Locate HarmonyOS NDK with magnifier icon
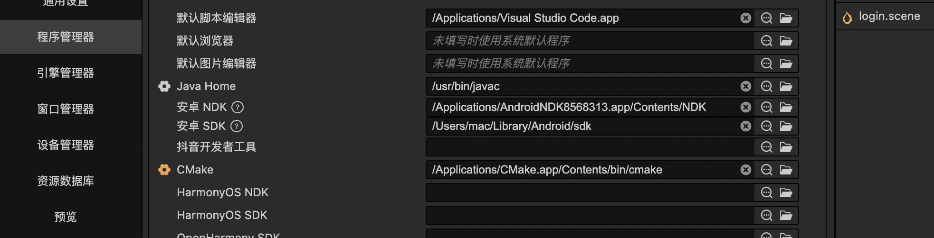Image resolution: width=934 pixels, height=238 pixels. (x=767, y=192)
